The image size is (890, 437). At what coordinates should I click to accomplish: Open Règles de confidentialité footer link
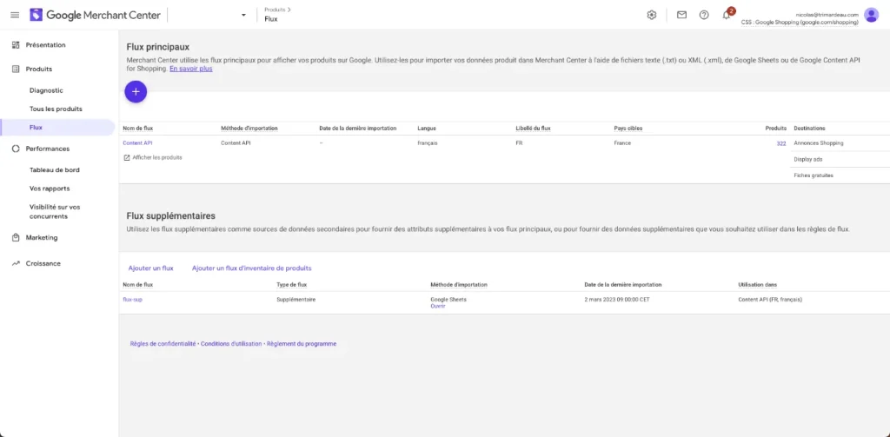click(x=163, y=344)
